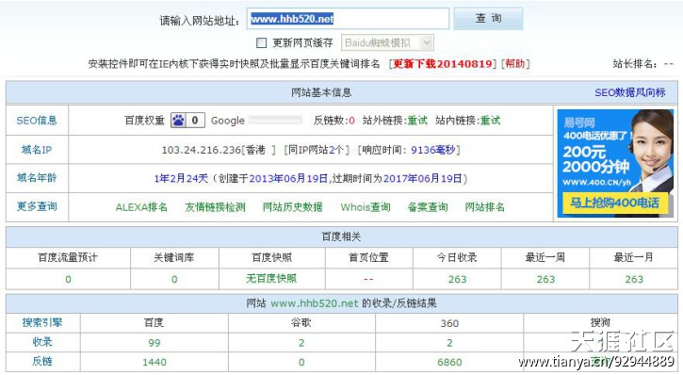Viewport: 683px width, 375px height.
Task: Click the 域名IP row label
Action: [x=37, y=150]
